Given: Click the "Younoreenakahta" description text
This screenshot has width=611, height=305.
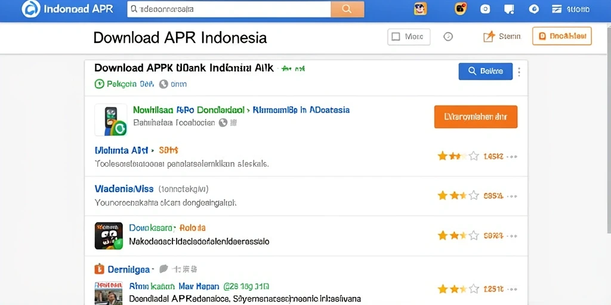Looking at the screenshot, I should click(166, 203).
